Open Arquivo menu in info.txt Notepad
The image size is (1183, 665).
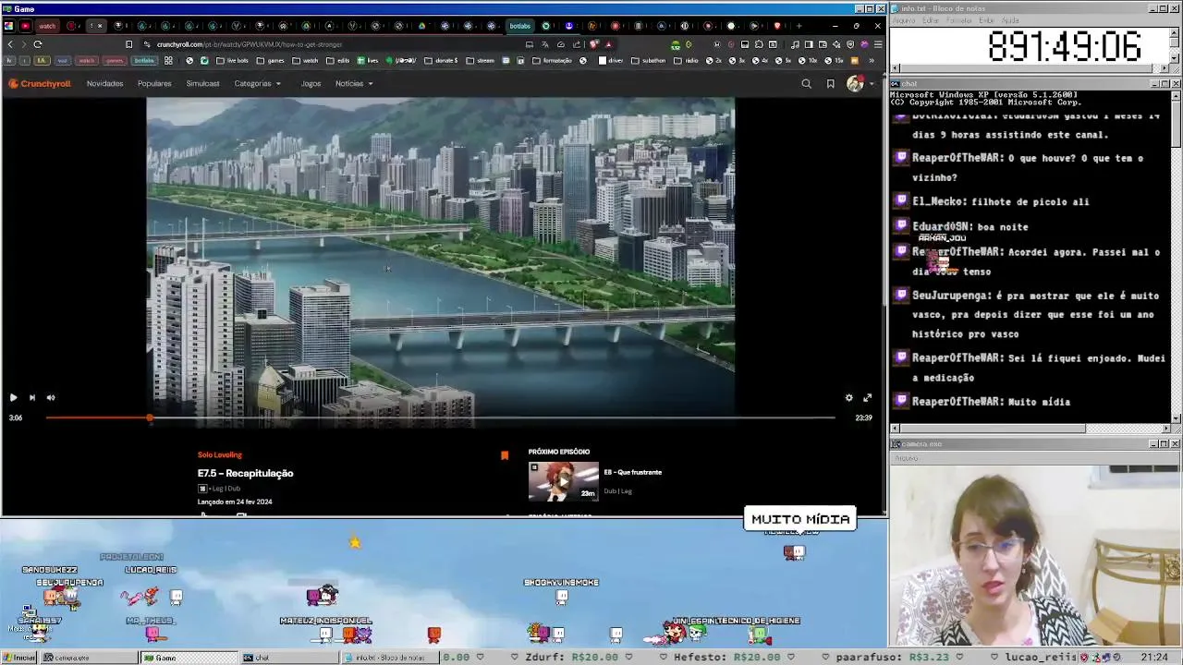(x=904, y=19)
